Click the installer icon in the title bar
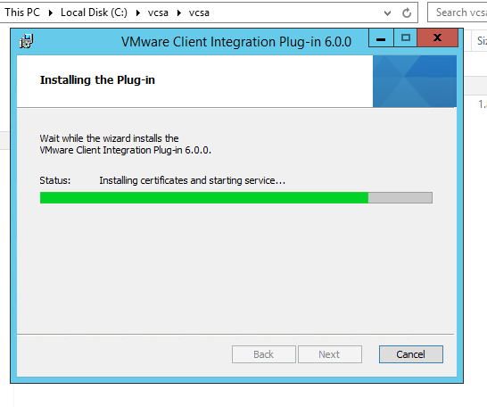 [27, 41]
